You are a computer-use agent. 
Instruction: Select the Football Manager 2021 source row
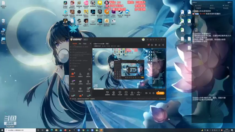[80, 52]
